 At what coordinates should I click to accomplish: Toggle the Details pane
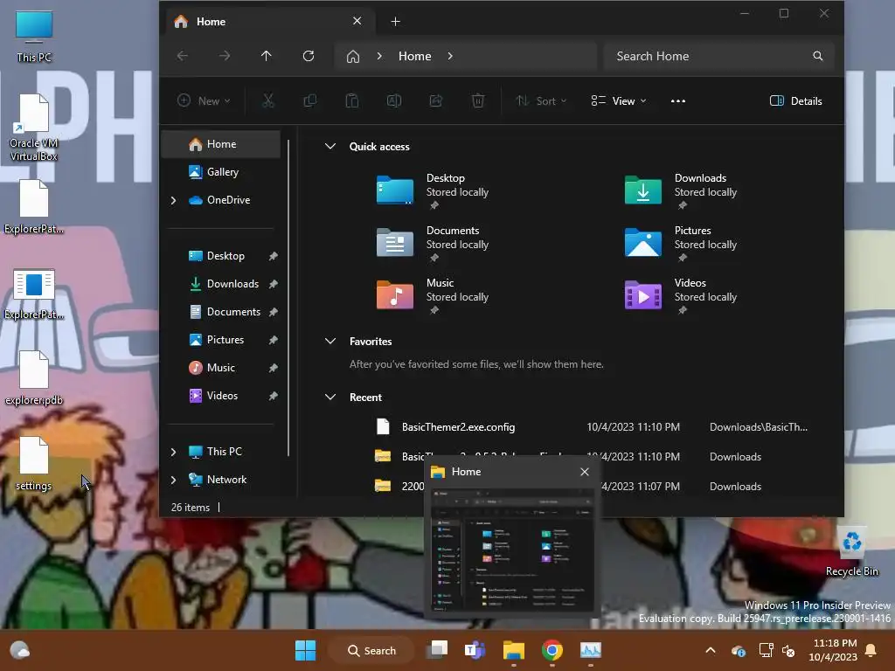795,101
